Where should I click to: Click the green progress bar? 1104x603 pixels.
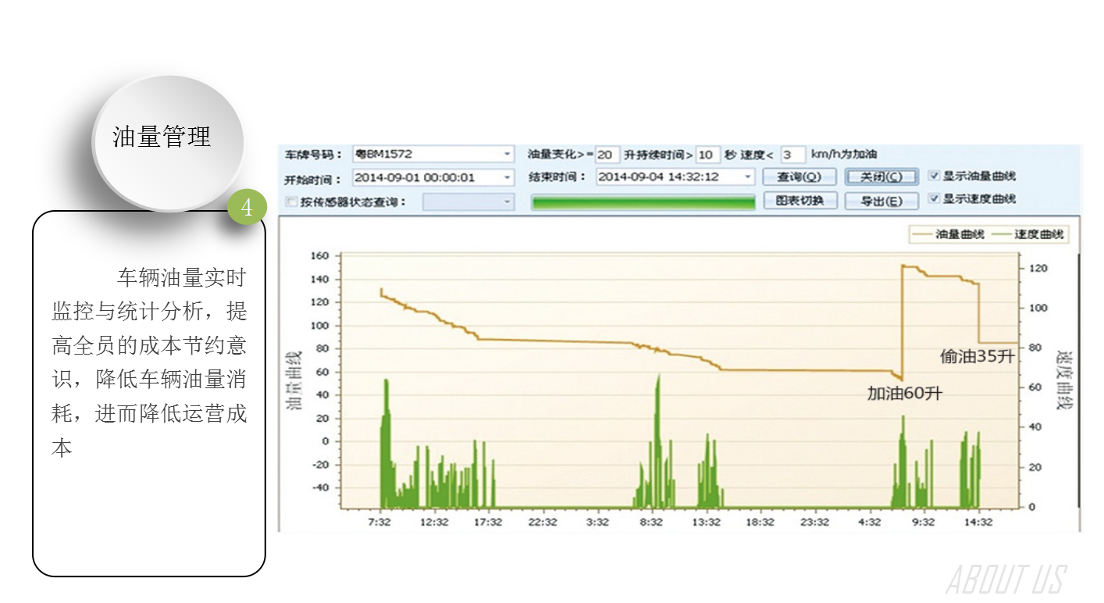[643, 202]
